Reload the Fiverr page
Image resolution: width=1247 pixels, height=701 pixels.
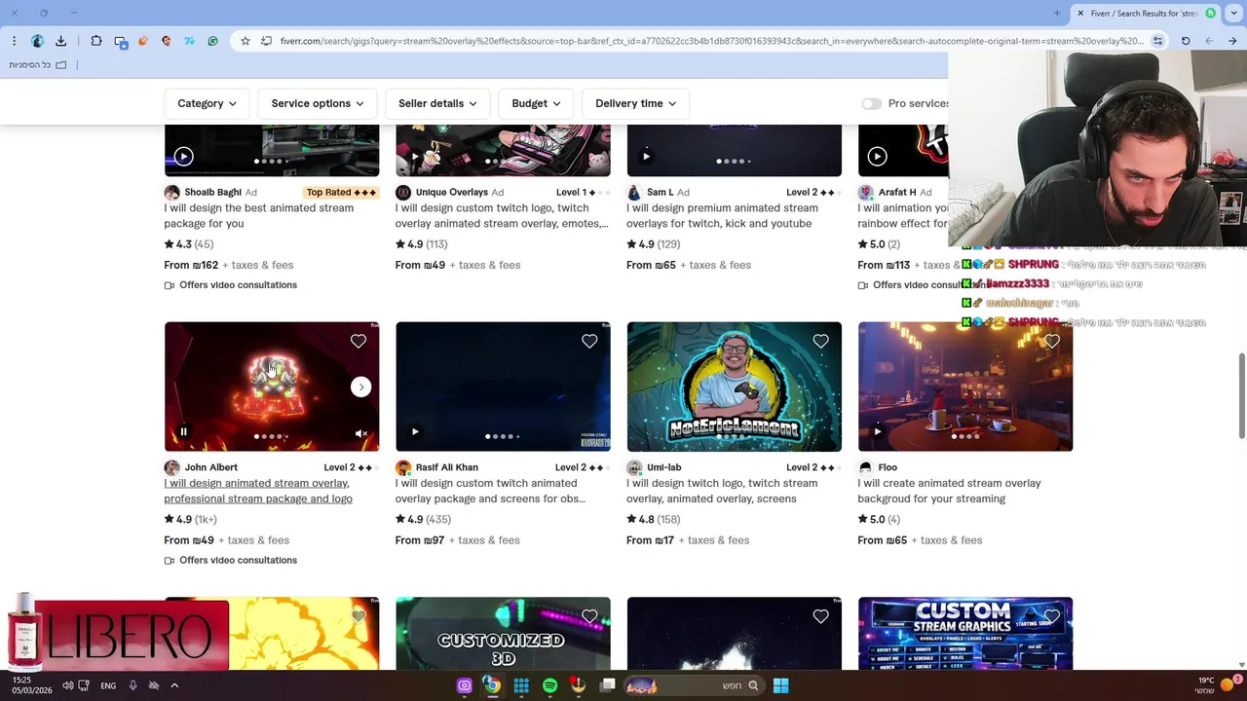pos(1186,41)
